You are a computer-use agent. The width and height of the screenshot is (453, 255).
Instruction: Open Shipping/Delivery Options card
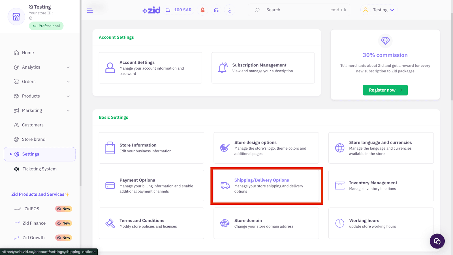[266, 186]
